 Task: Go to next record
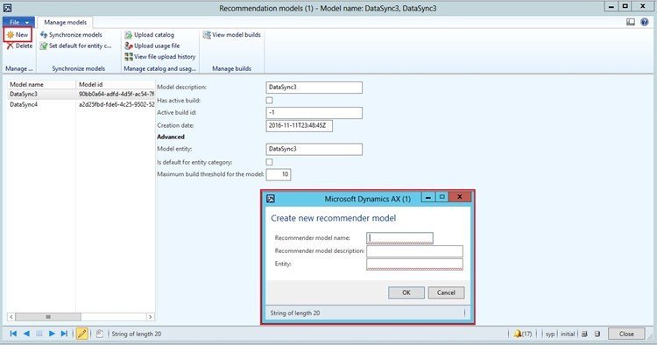coord(52,334)
